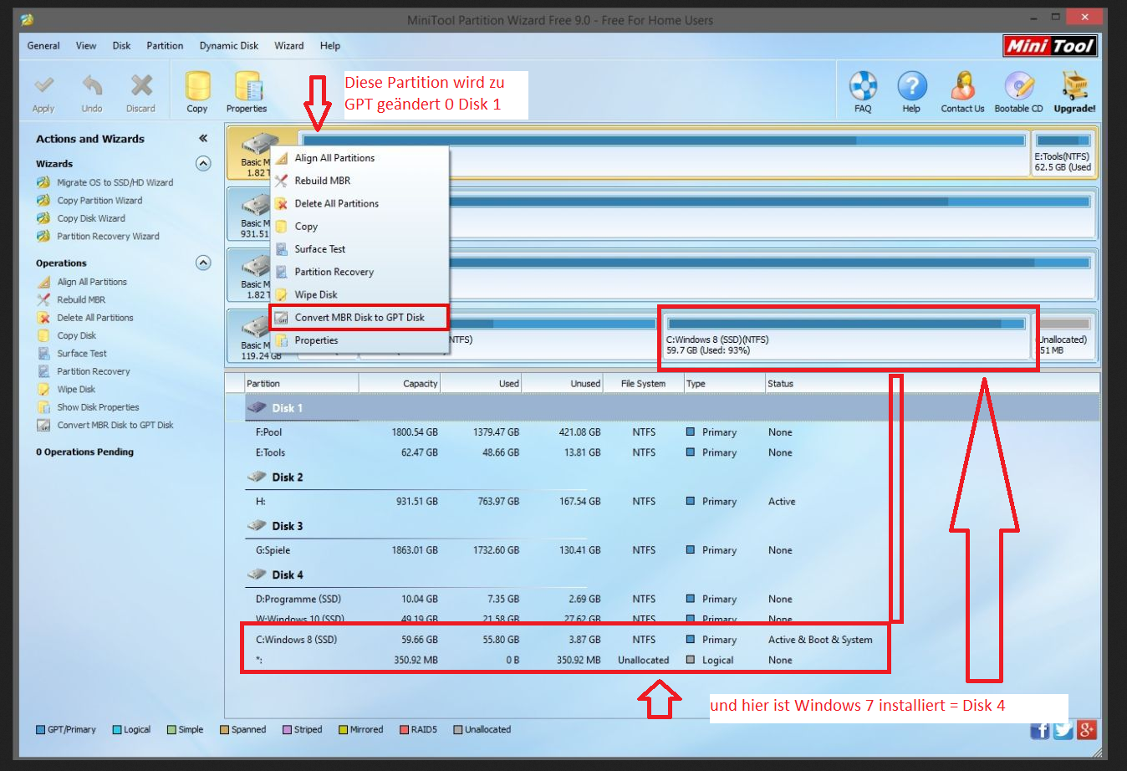Screen dimensions: 1127x771
Task: Open the Twitter icon at bottom right
Action: click(x=1063, y=730)
